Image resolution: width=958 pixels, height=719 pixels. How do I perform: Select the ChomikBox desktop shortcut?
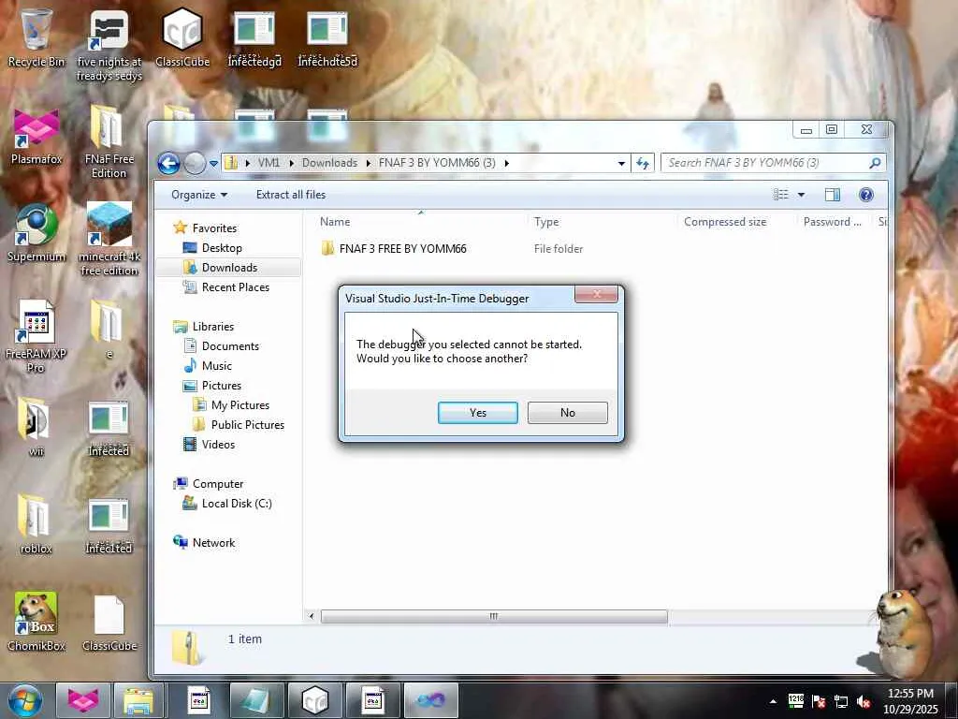[36, 622]
